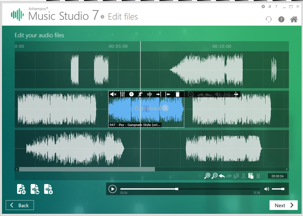
Task: Click Next to continue
Action: [x=283, y=205]
